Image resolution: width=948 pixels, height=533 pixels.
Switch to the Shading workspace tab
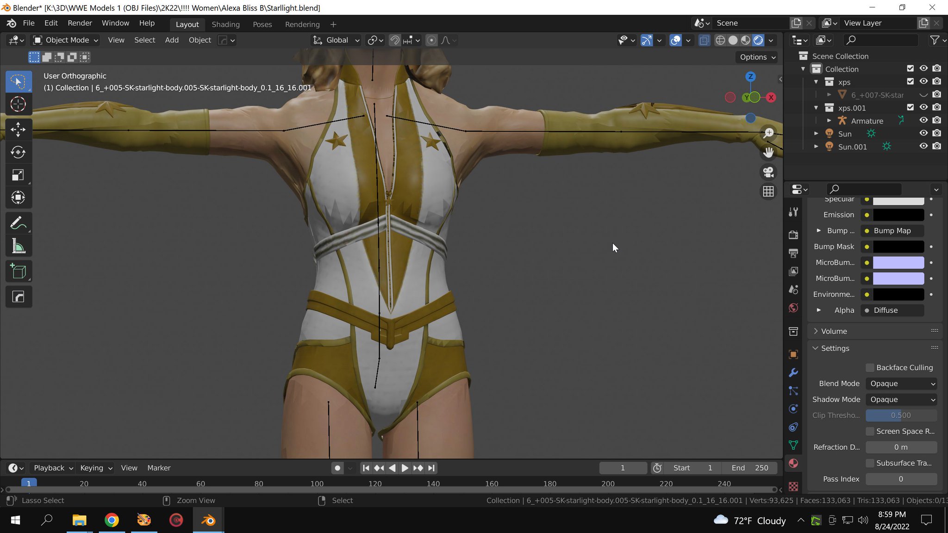[x=225, y=24]
